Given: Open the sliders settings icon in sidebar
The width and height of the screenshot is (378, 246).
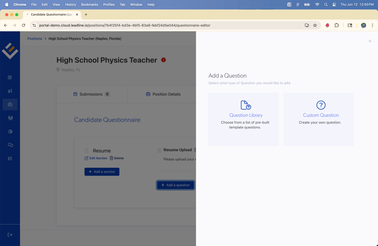Looking at the screenshot, I should click(x=10, y=159).
